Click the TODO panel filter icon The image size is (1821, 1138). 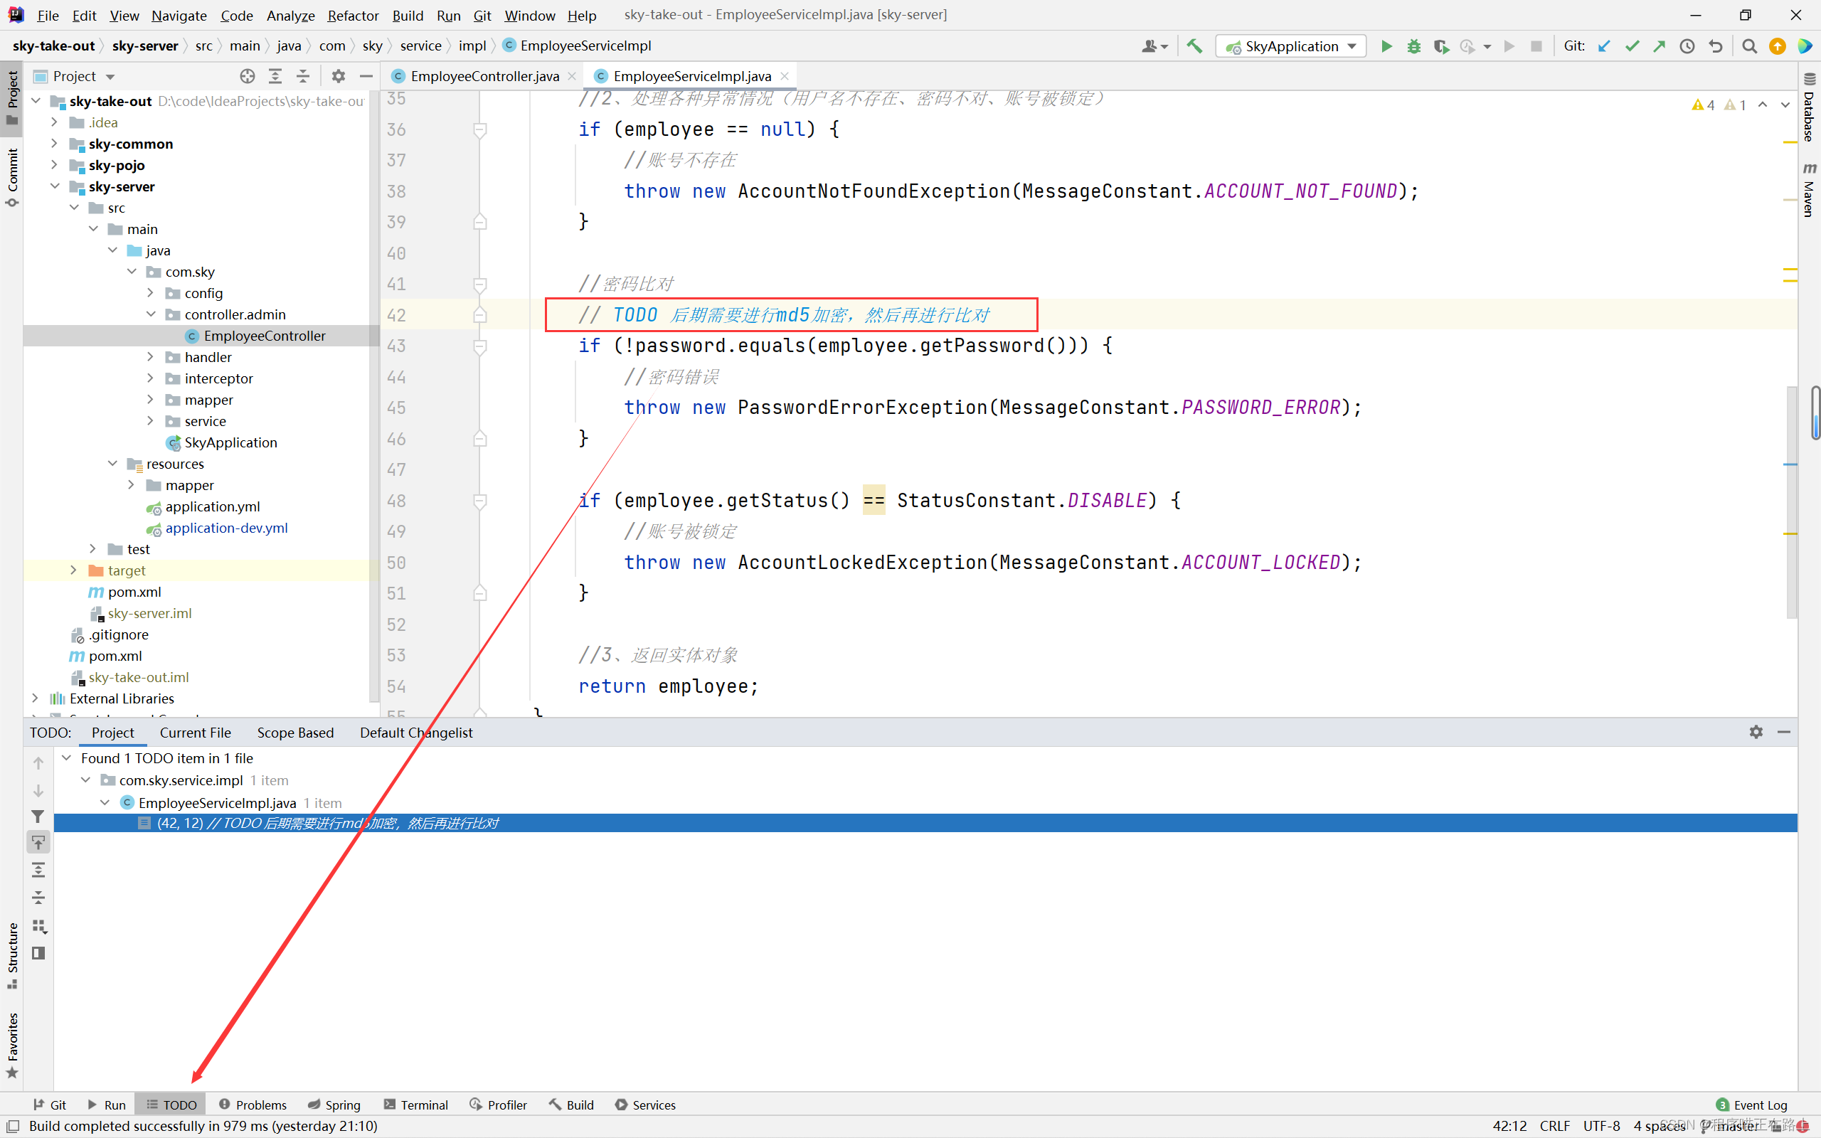(37, 813)
